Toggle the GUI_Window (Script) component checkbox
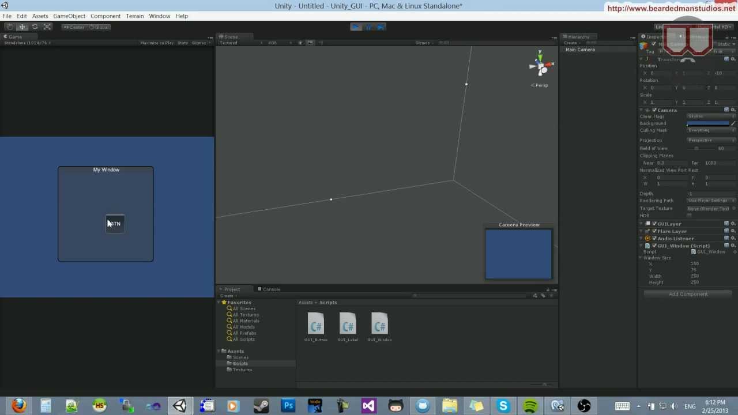 (654, 246)
